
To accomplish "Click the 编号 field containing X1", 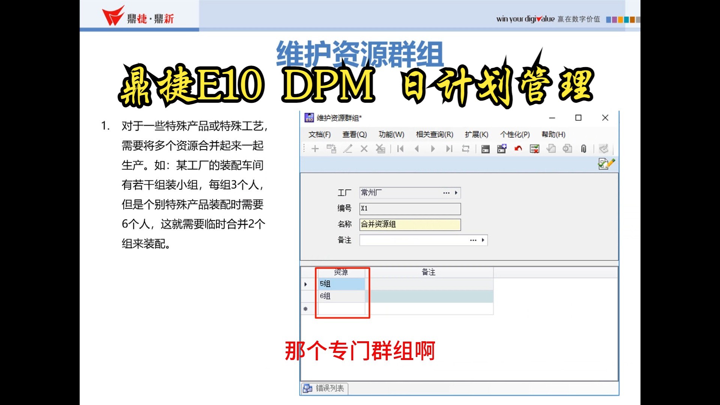I will 410,208.
